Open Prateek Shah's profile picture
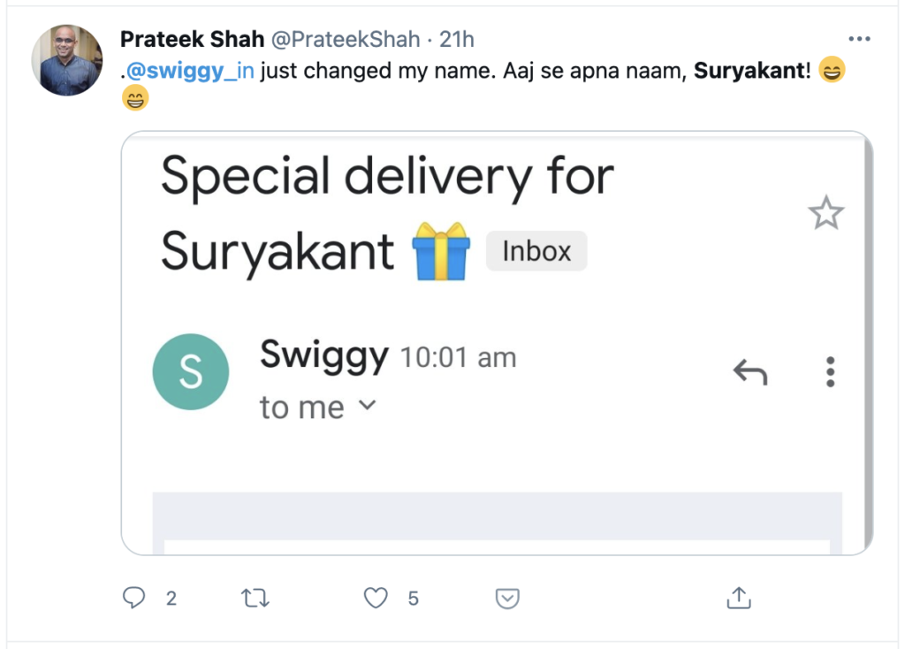Screen dimensions: 905x649 (x=67, y=60)
